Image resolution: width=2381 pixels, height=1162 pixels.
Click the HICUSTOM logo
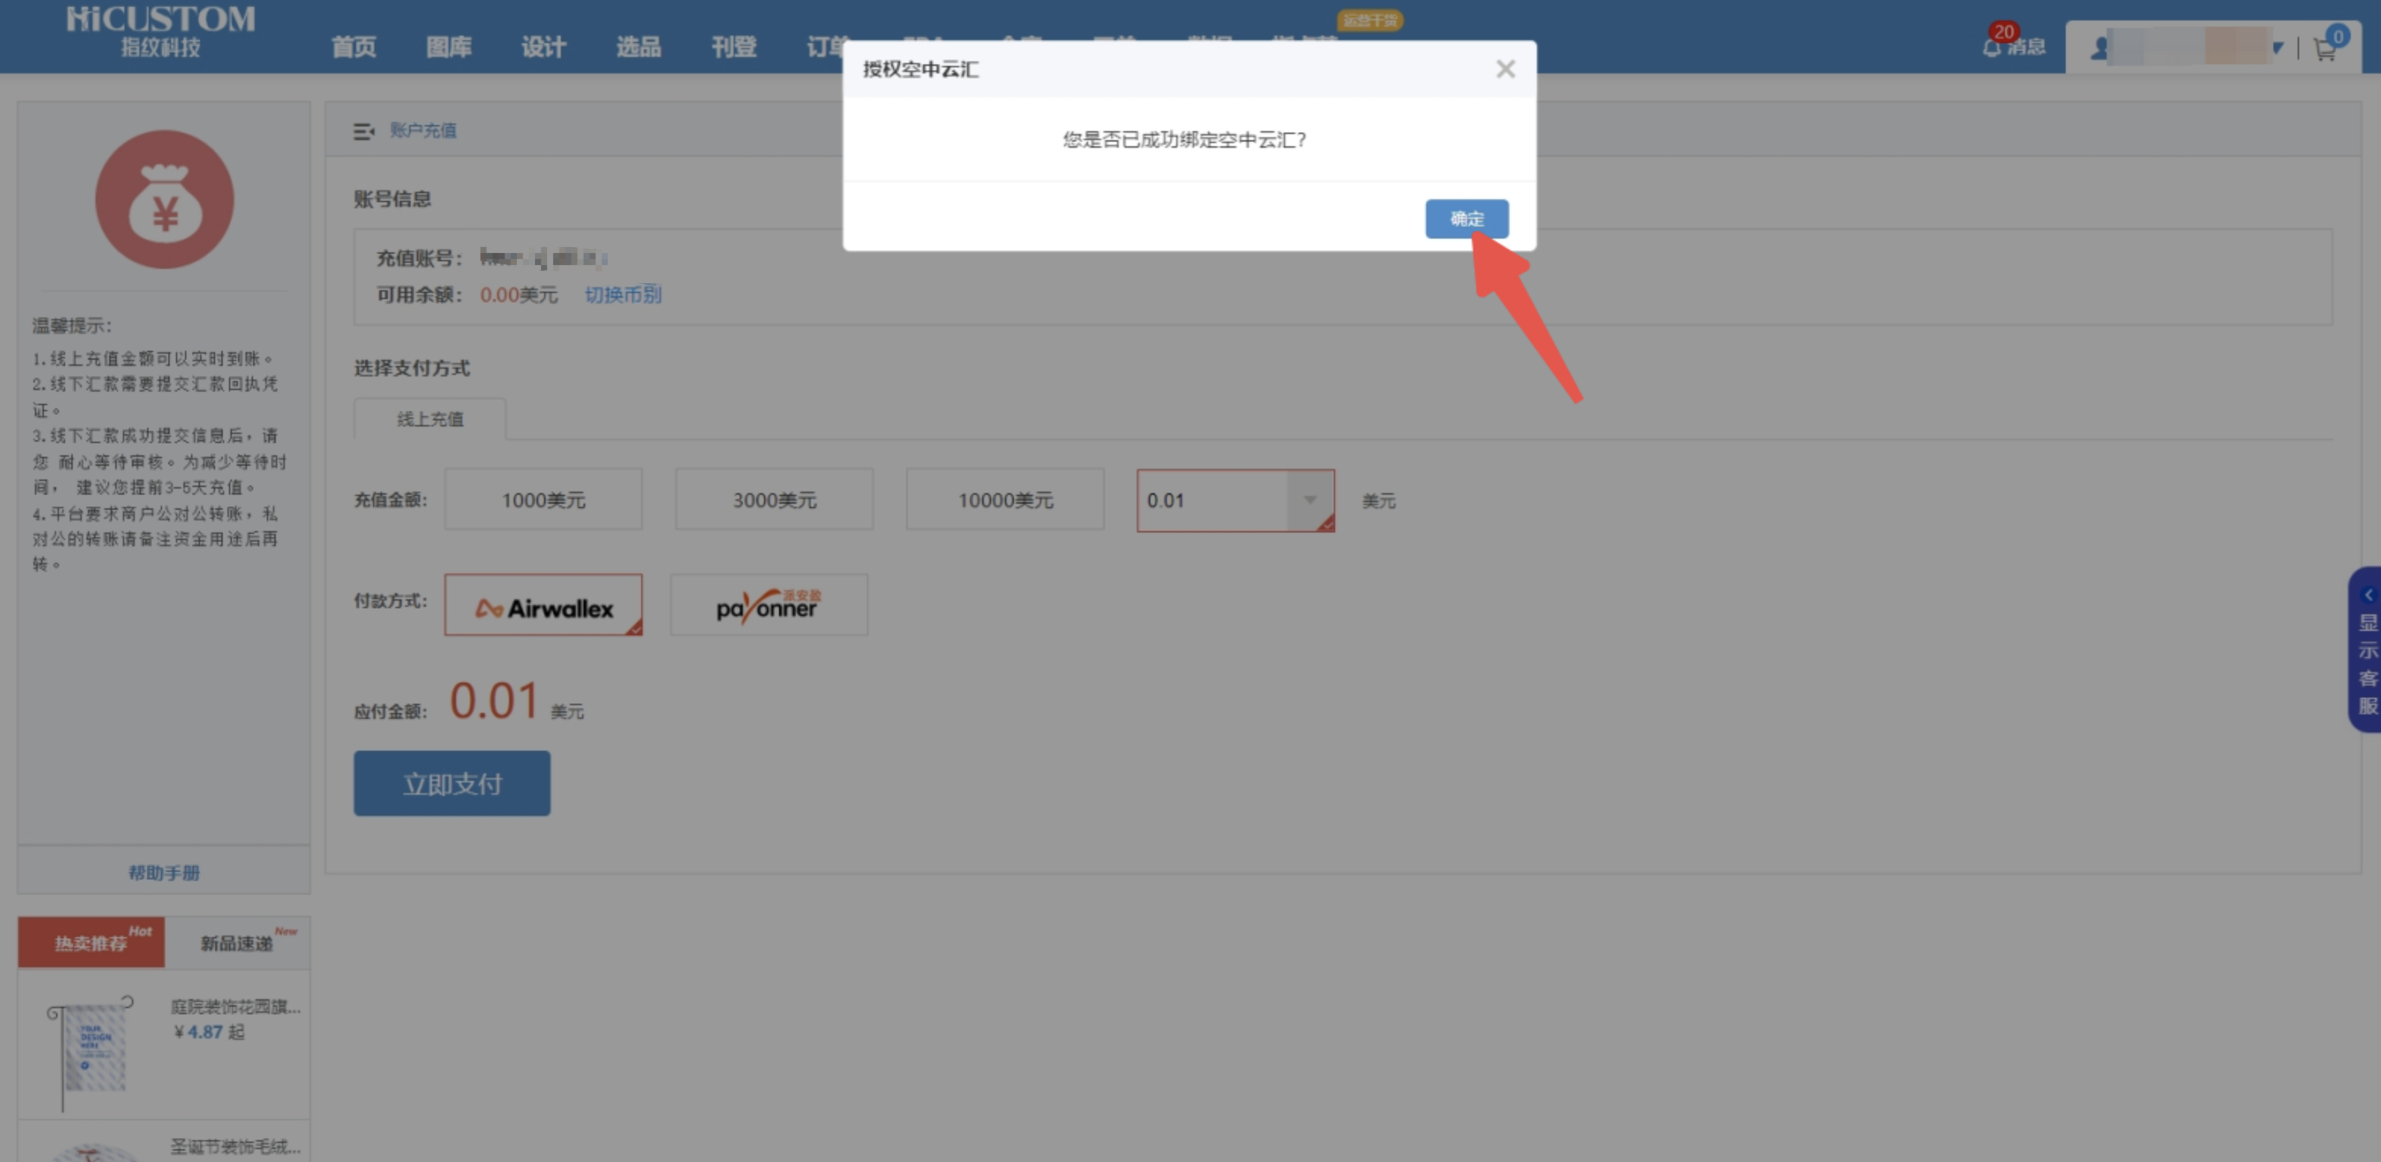[161, 31]
